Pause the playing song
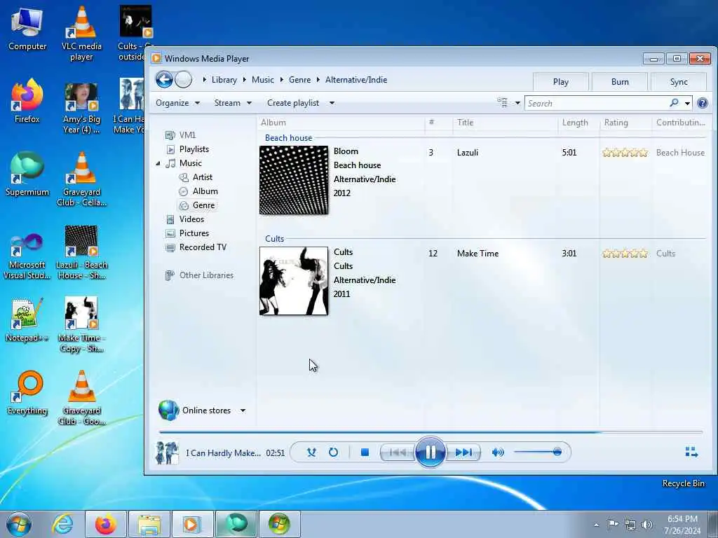Screen dimensions: 718x538 [431, 453]
